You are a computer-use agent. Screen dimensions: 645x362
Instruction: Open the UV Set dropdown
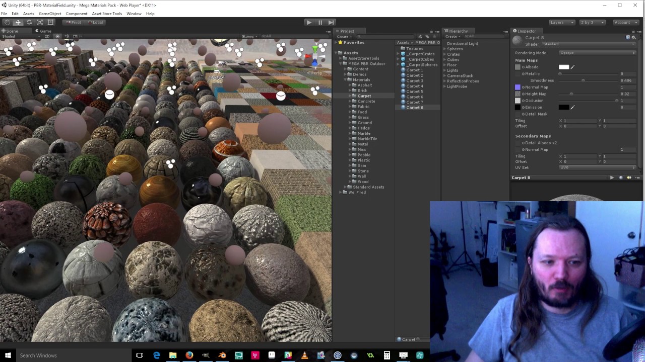click(x=597, y=167)
